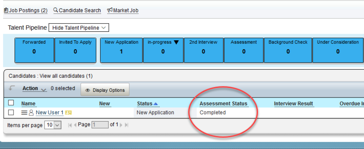Screen dimensions: 364x149
Task: Open the New User 1 candidate link
Action: pos(50,113)
